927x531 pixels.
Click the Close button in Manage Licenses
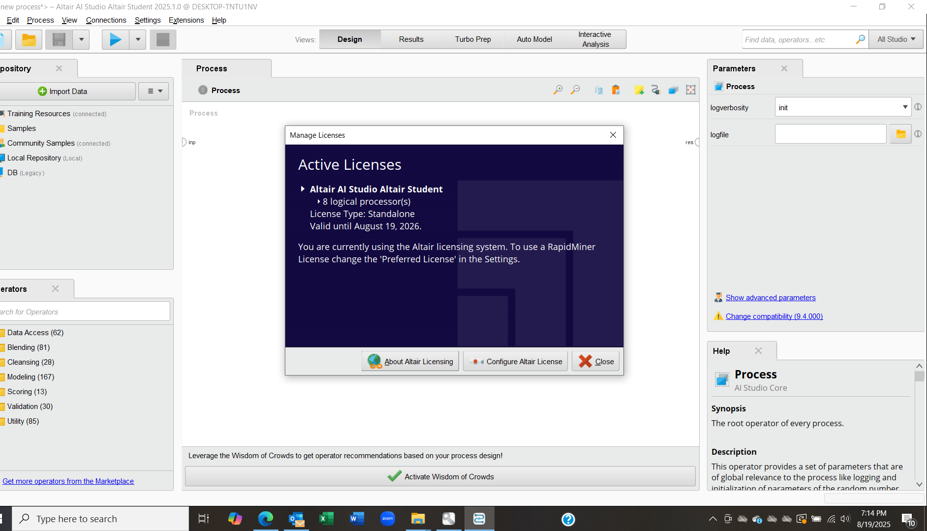coord(596,362)
